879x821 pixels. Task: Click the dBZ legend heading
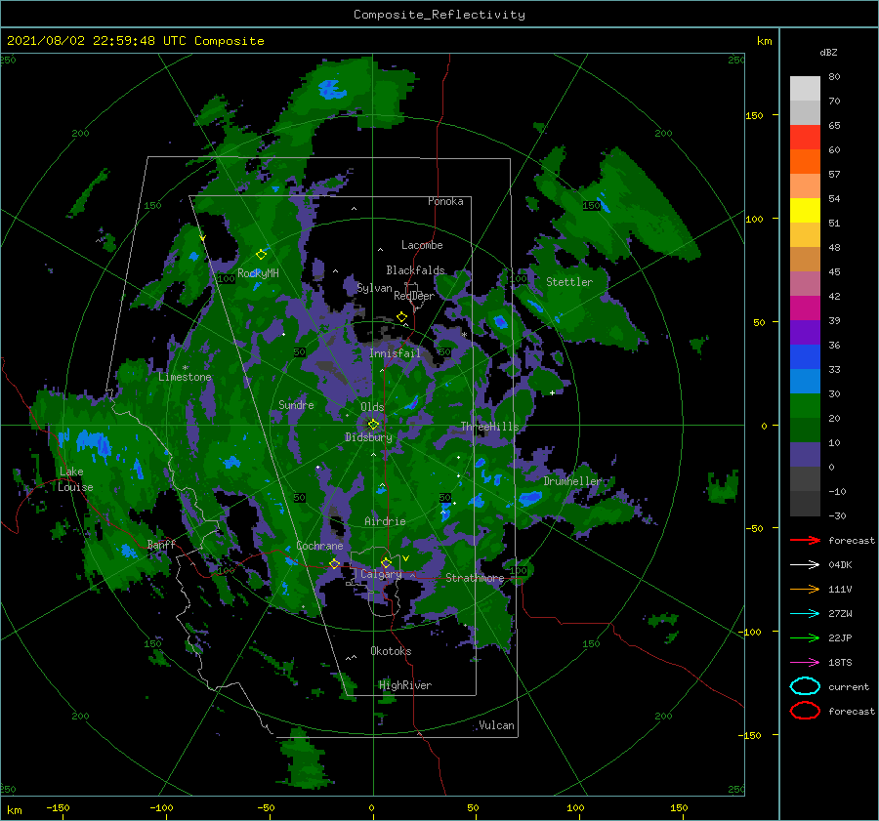(828, 52)
